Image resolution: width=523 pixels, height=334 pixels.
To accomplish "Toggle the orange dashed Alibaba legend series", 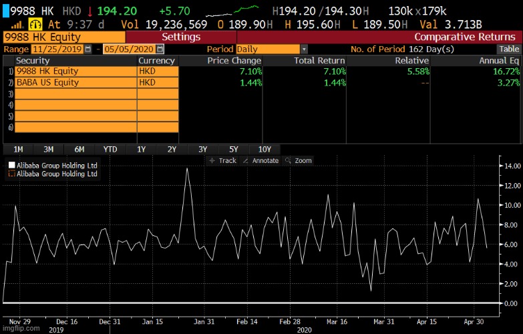I will point(11,174).
